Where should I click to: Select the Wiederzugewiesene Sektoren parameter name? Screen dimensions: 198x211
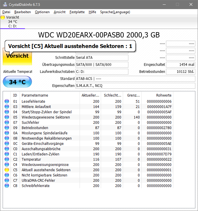[x=46, y=117]
